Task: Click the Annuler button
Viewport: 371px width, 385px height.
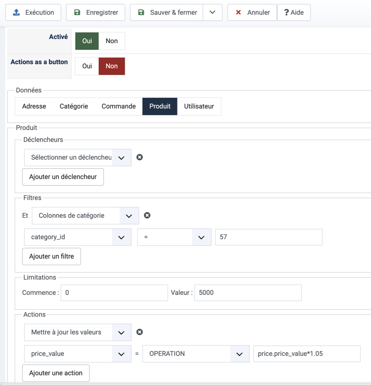Action: (252, 12)
